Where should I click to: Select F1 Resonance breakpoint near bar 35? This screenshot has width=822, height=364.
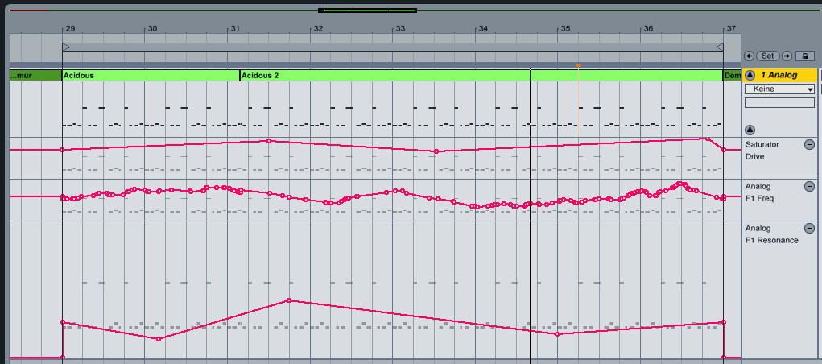557,334
